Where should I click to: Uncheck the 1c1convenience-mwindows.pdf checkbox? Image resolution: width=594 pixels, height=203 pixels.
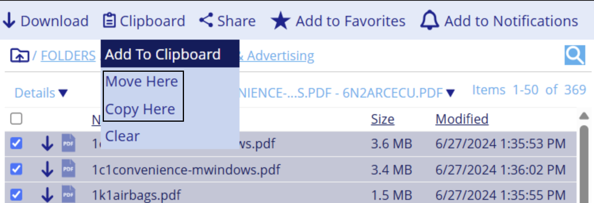pyautogui.click(x=16, y=169)
